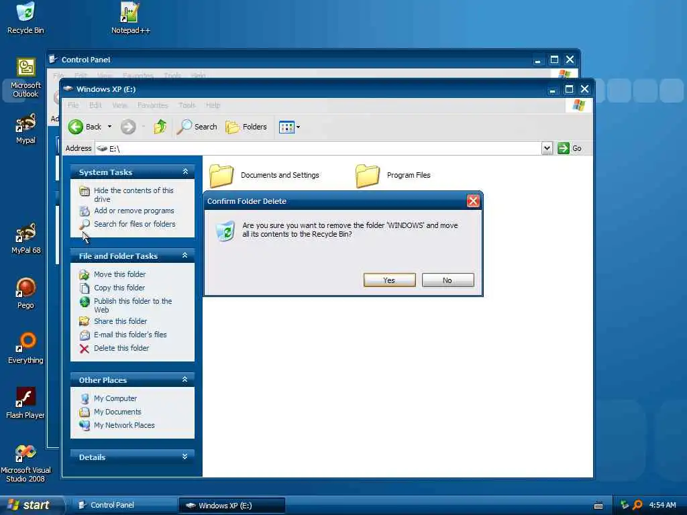Launch the Mypal browser shortcut

pos(25,129)
